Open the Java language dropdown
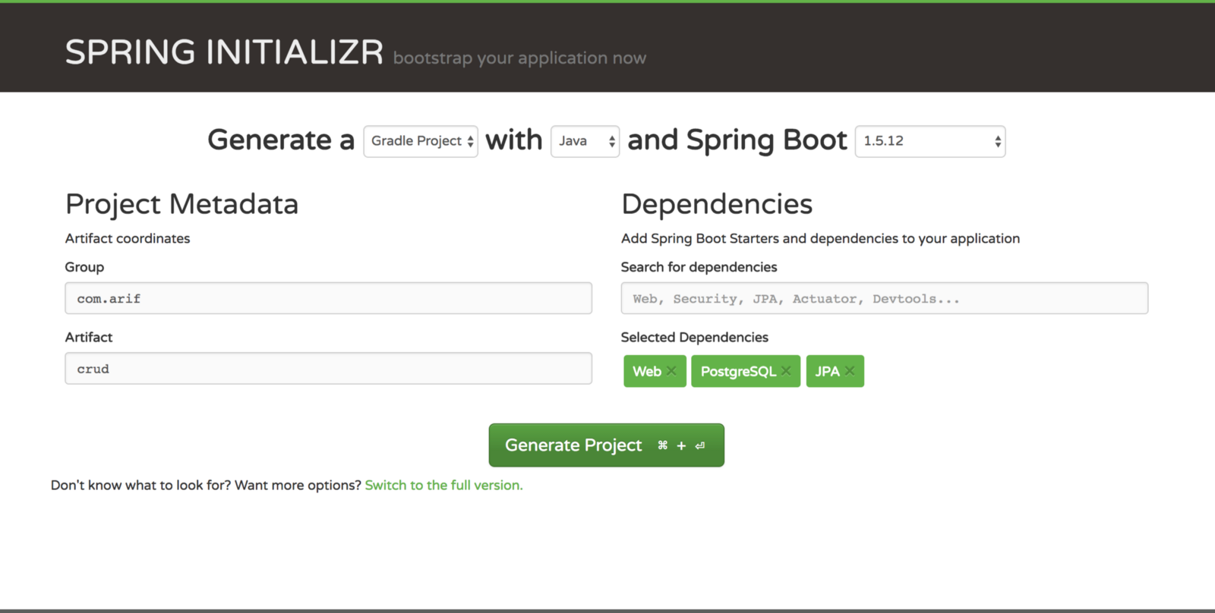Screen dimensions: 1215x613 (585, 141)
